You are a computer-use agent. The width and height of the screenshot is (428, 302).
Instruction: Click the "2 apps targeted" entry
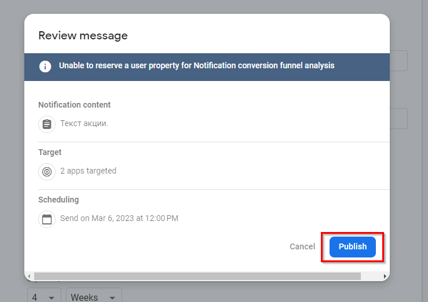coord(88,171)
